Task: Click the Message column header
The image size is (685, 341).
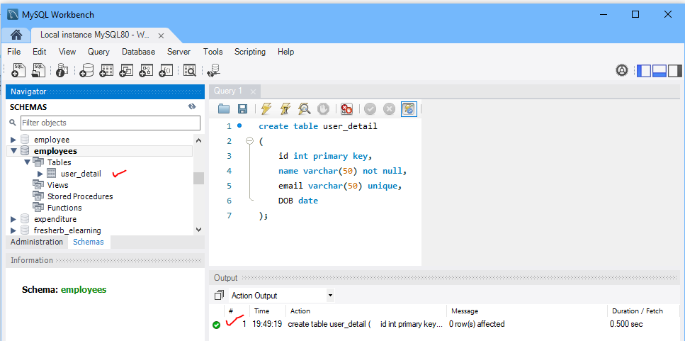Action: pyautogui.click(x=526, y=311)
